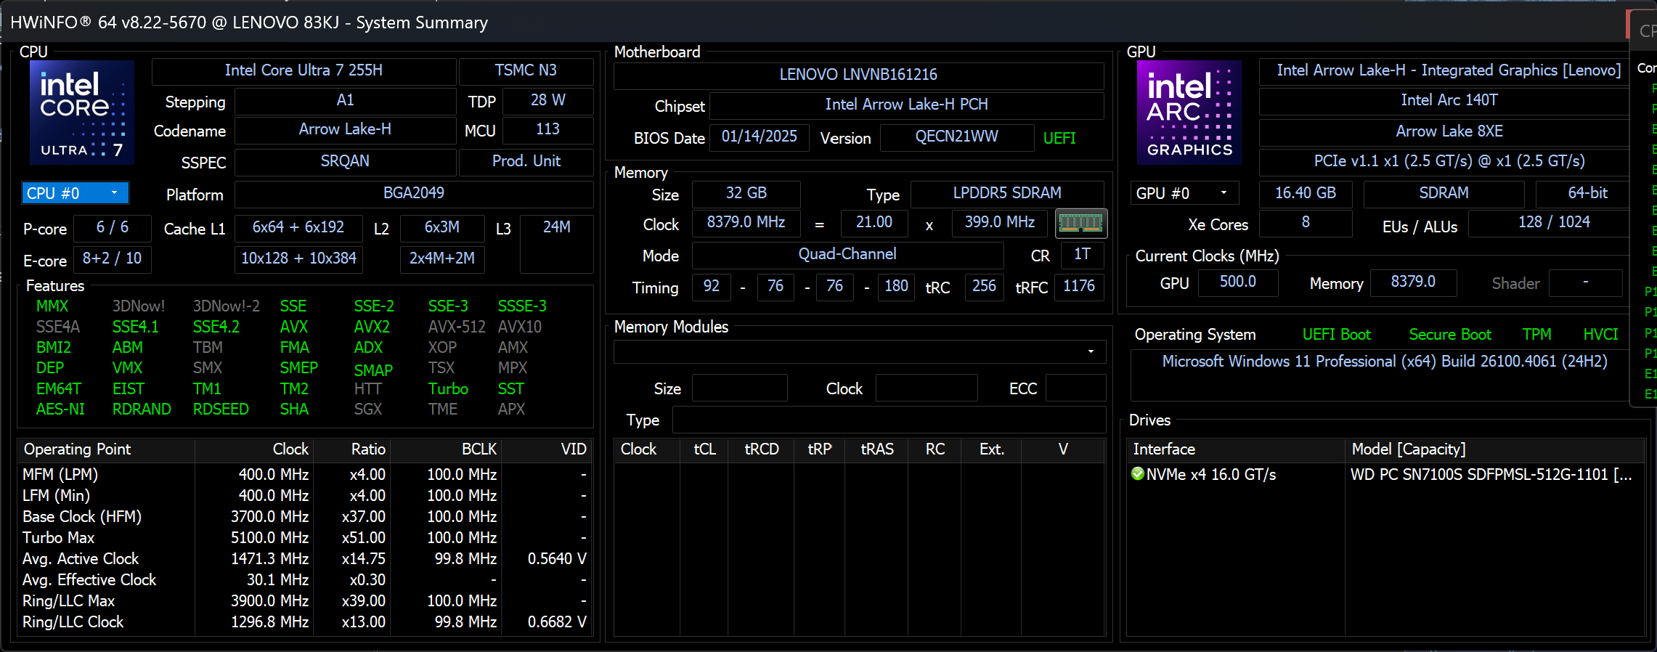
Task: Click the Interface column header in Drives
Action: click(1236, 449)
